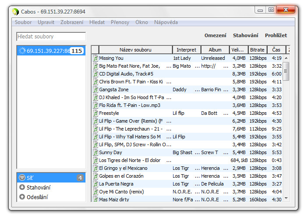Click music icon of Lil Flip - Why Yall Haters
The image size is (308, 217).
(96, 137)
